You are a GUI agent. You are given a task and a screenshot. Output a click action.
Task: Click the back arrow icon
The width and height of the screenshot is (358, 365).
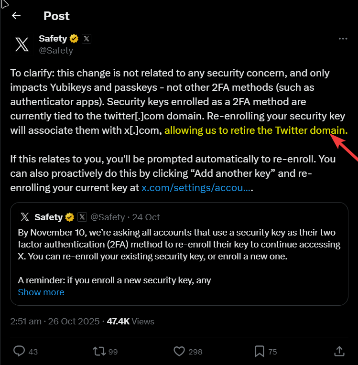[16, 16]
